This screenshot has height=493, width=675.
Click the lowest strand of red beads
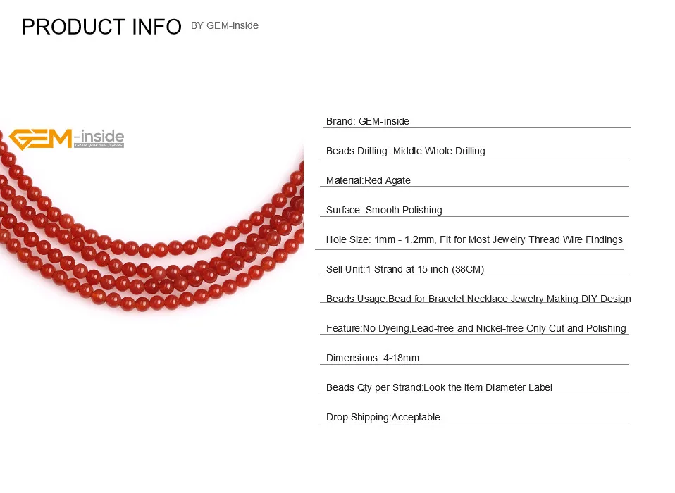click(x=142, y=301)
